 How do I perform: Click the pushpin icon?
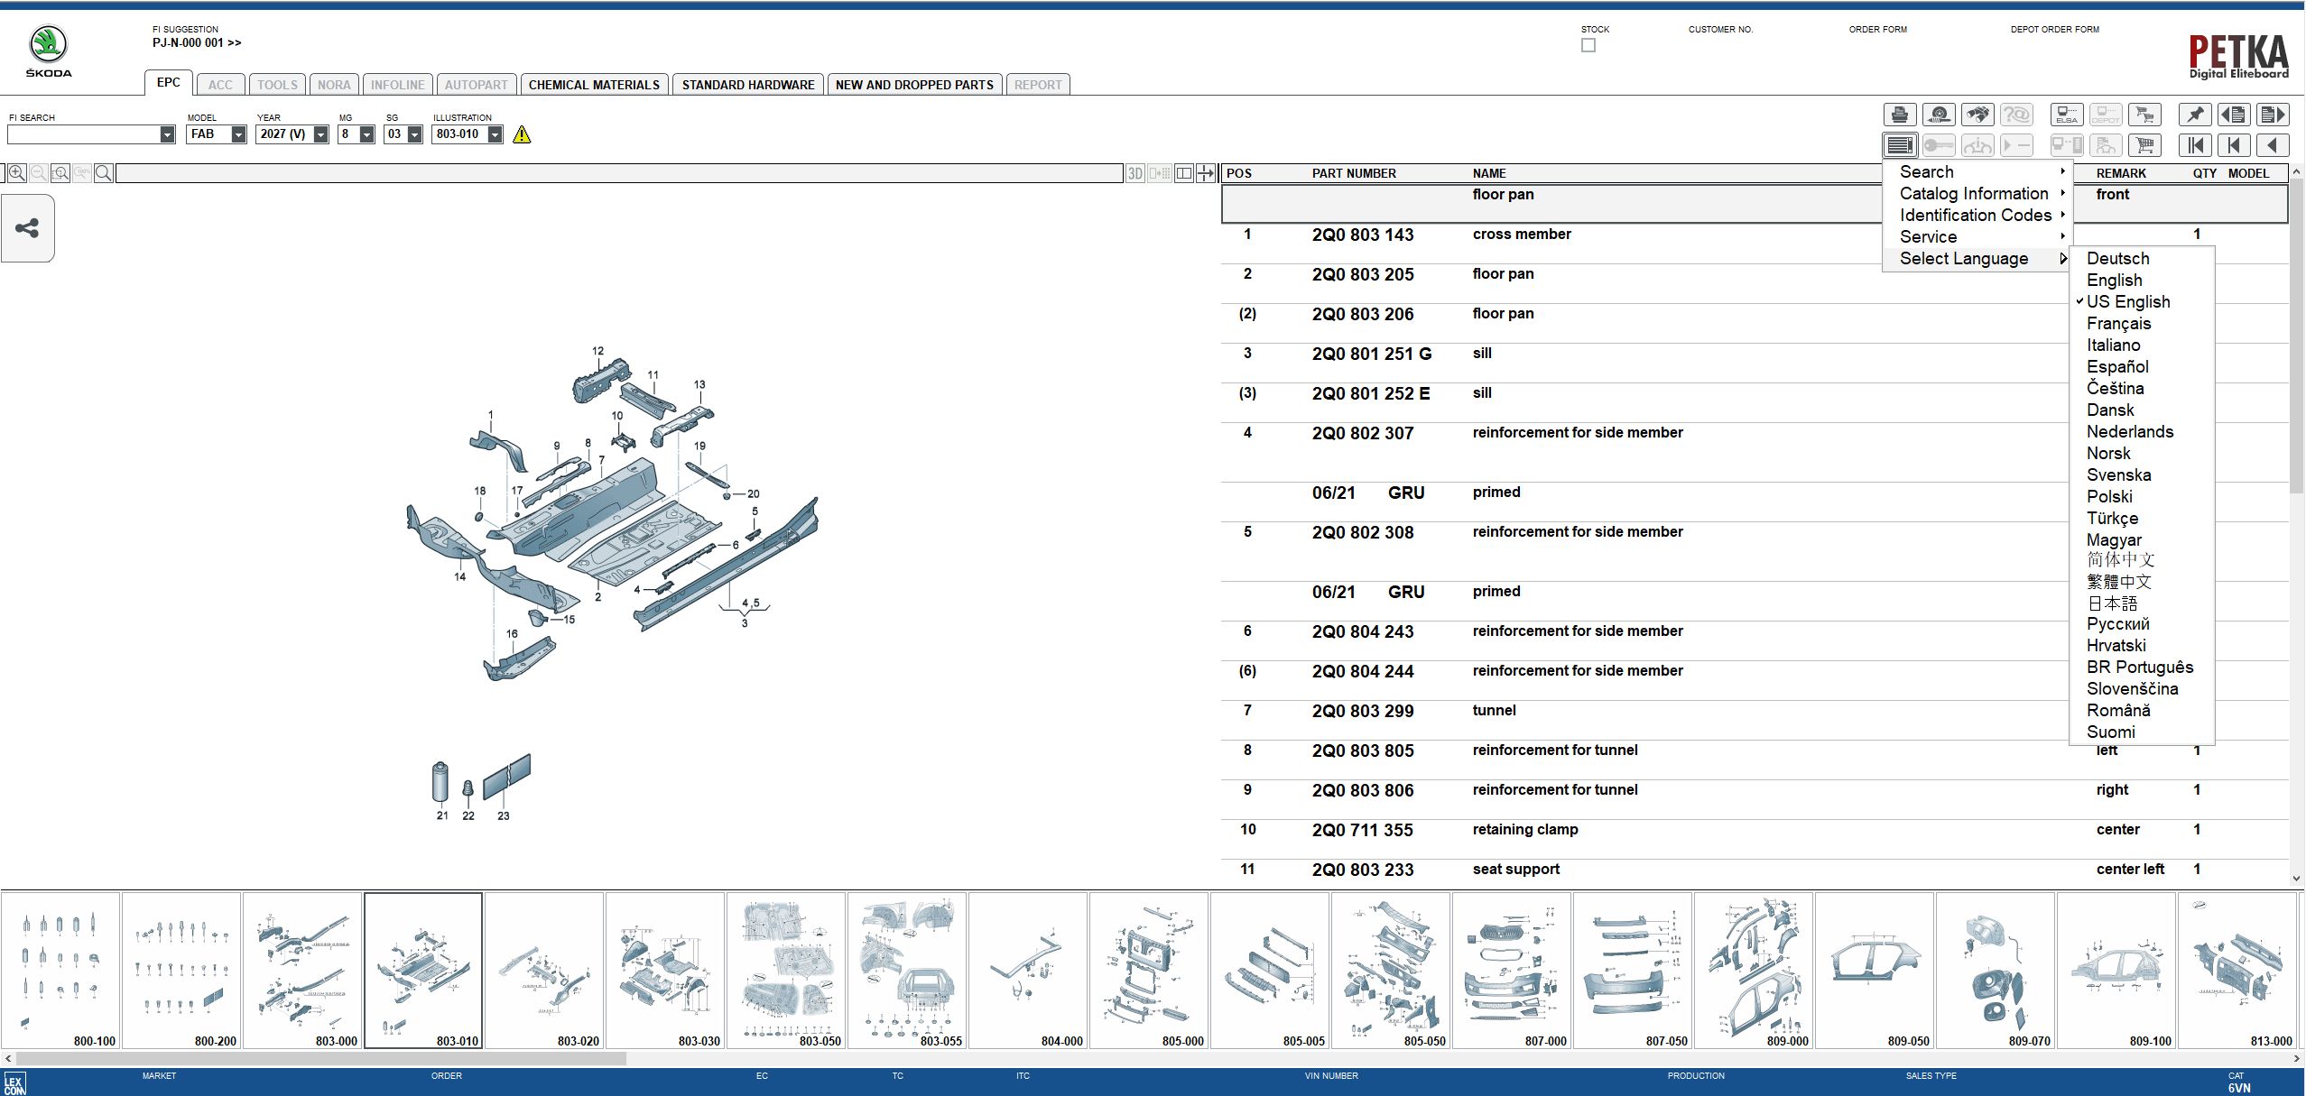click(2195, 115)
